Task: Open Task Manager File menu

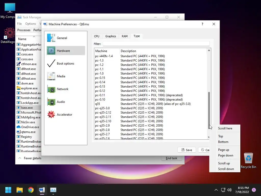Action: tap(19, 24)
